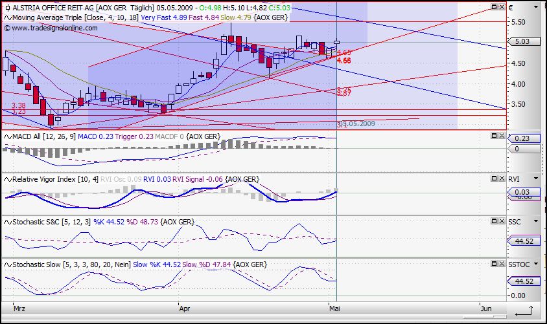Image resolution: width=547 pixels, height=324 pixels.
Task: Click the Stochastic Slow indicator icon
Action: [8, 265]
